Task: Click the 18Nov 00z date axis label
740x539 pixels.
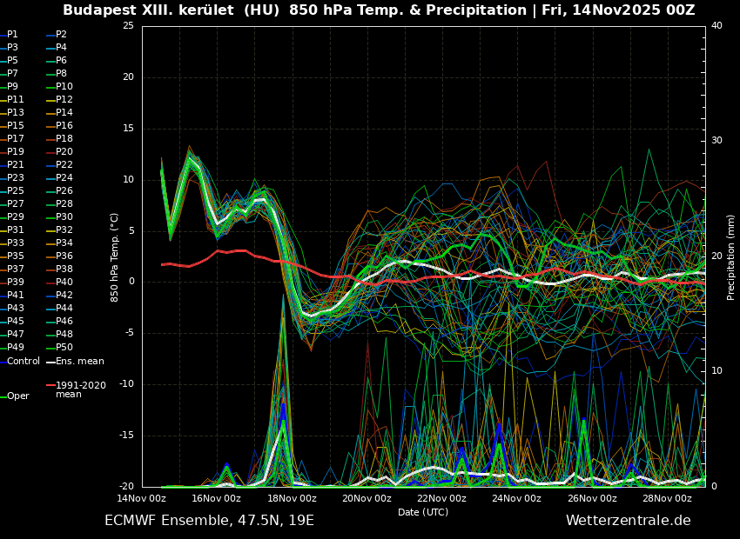Action: [292, 498]
